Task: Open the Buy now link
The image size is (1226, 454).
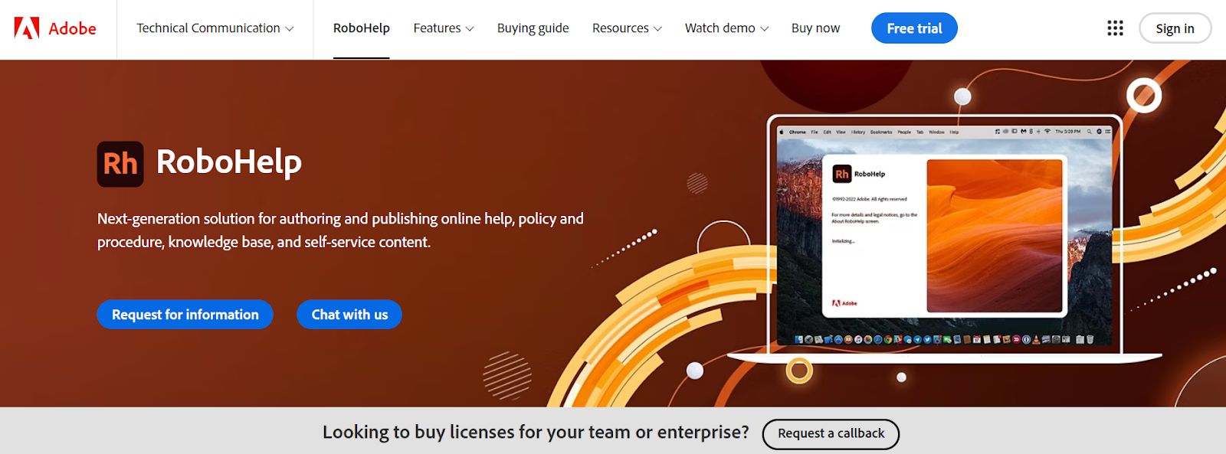Action: click(815, 28)
